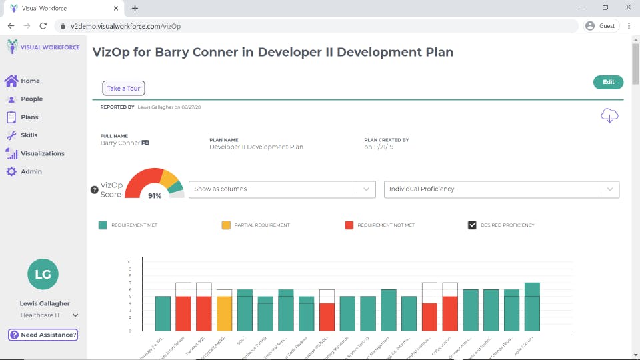Click the cloud download icon
This screenshot has width=640, height=360.
click(x=609, y=115)
